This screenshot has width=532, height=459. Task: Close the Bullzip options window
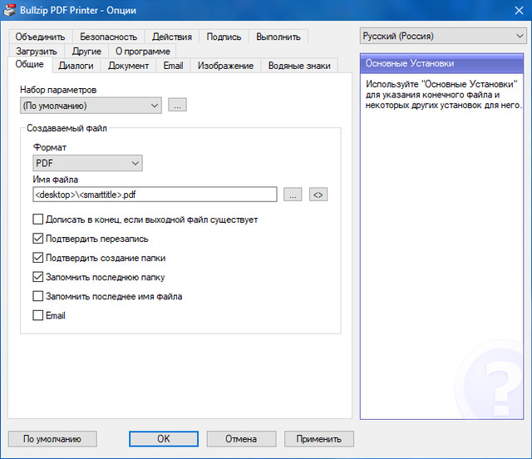(512, 9)
